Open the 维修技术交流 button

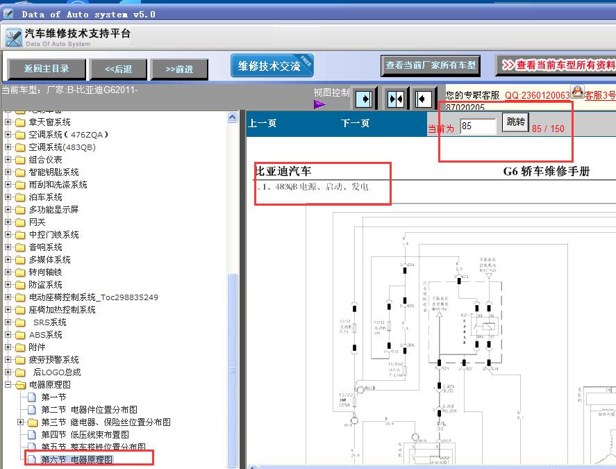[x=272, y=65]
